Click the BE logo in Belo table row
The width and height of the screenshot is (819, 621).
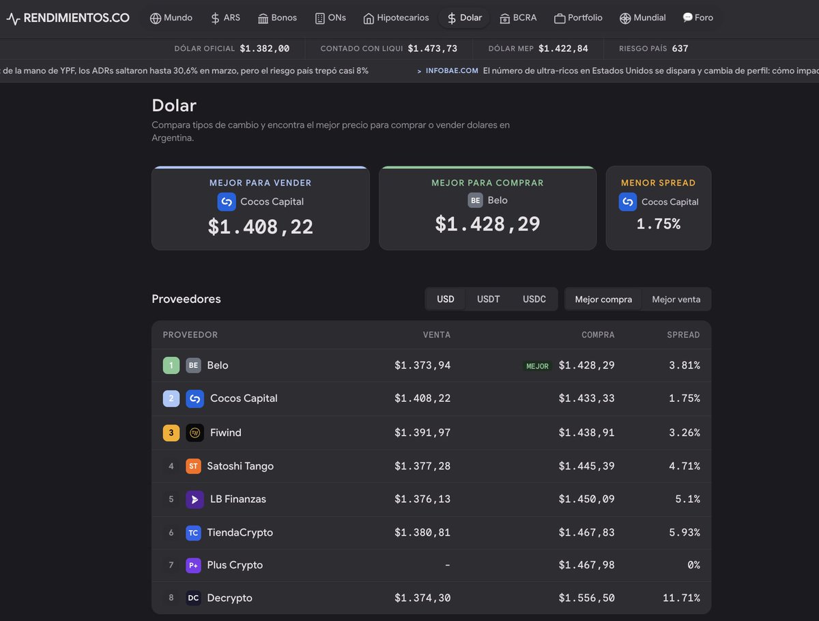(x=193, y=366)
